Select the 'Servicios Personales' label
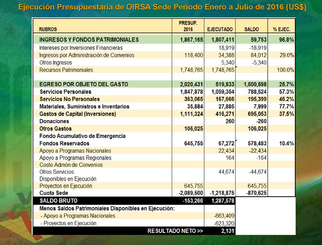The height and width of the screenshot is (245, 322). click(x=65, y=92)
